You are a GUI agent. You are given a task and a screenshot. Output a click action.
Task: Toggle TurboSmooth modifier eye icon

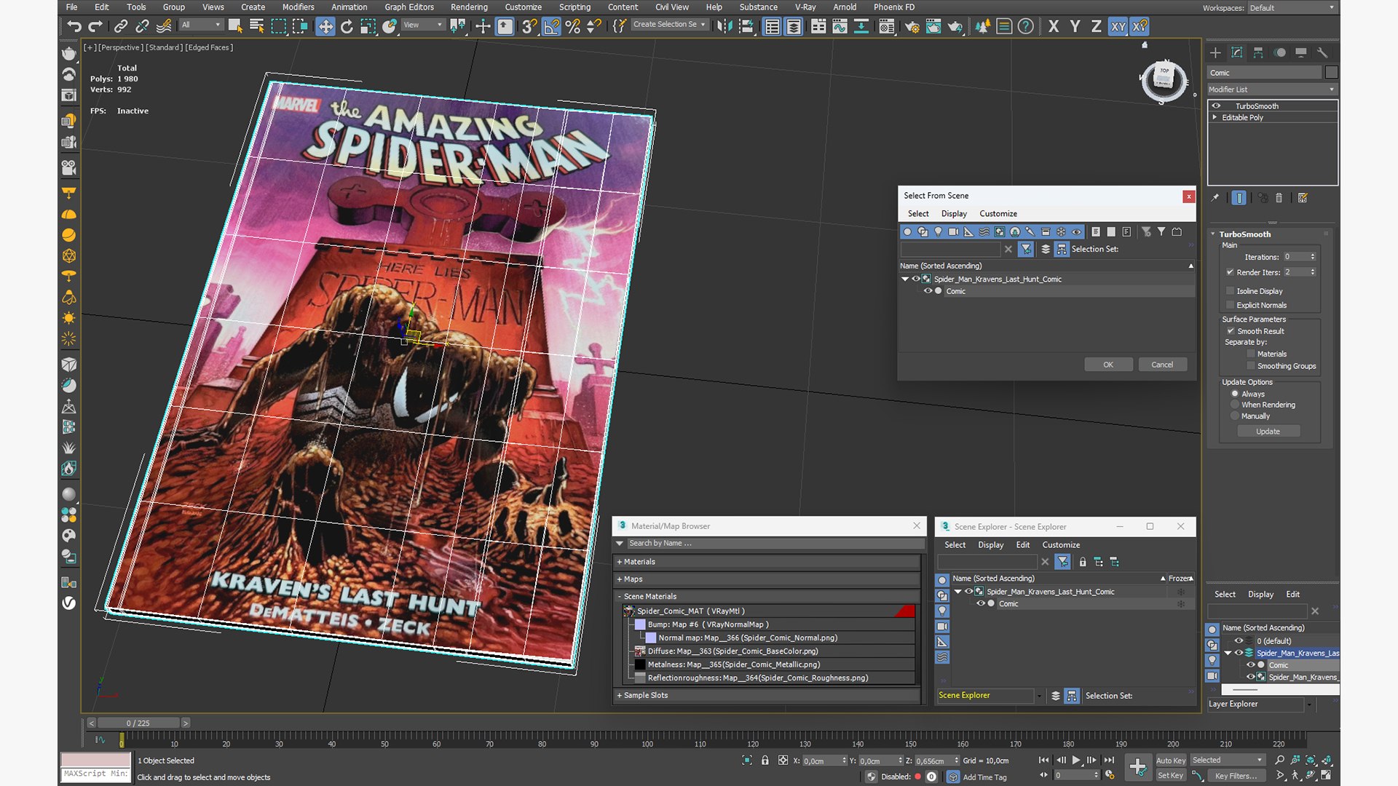[1216, 106]
